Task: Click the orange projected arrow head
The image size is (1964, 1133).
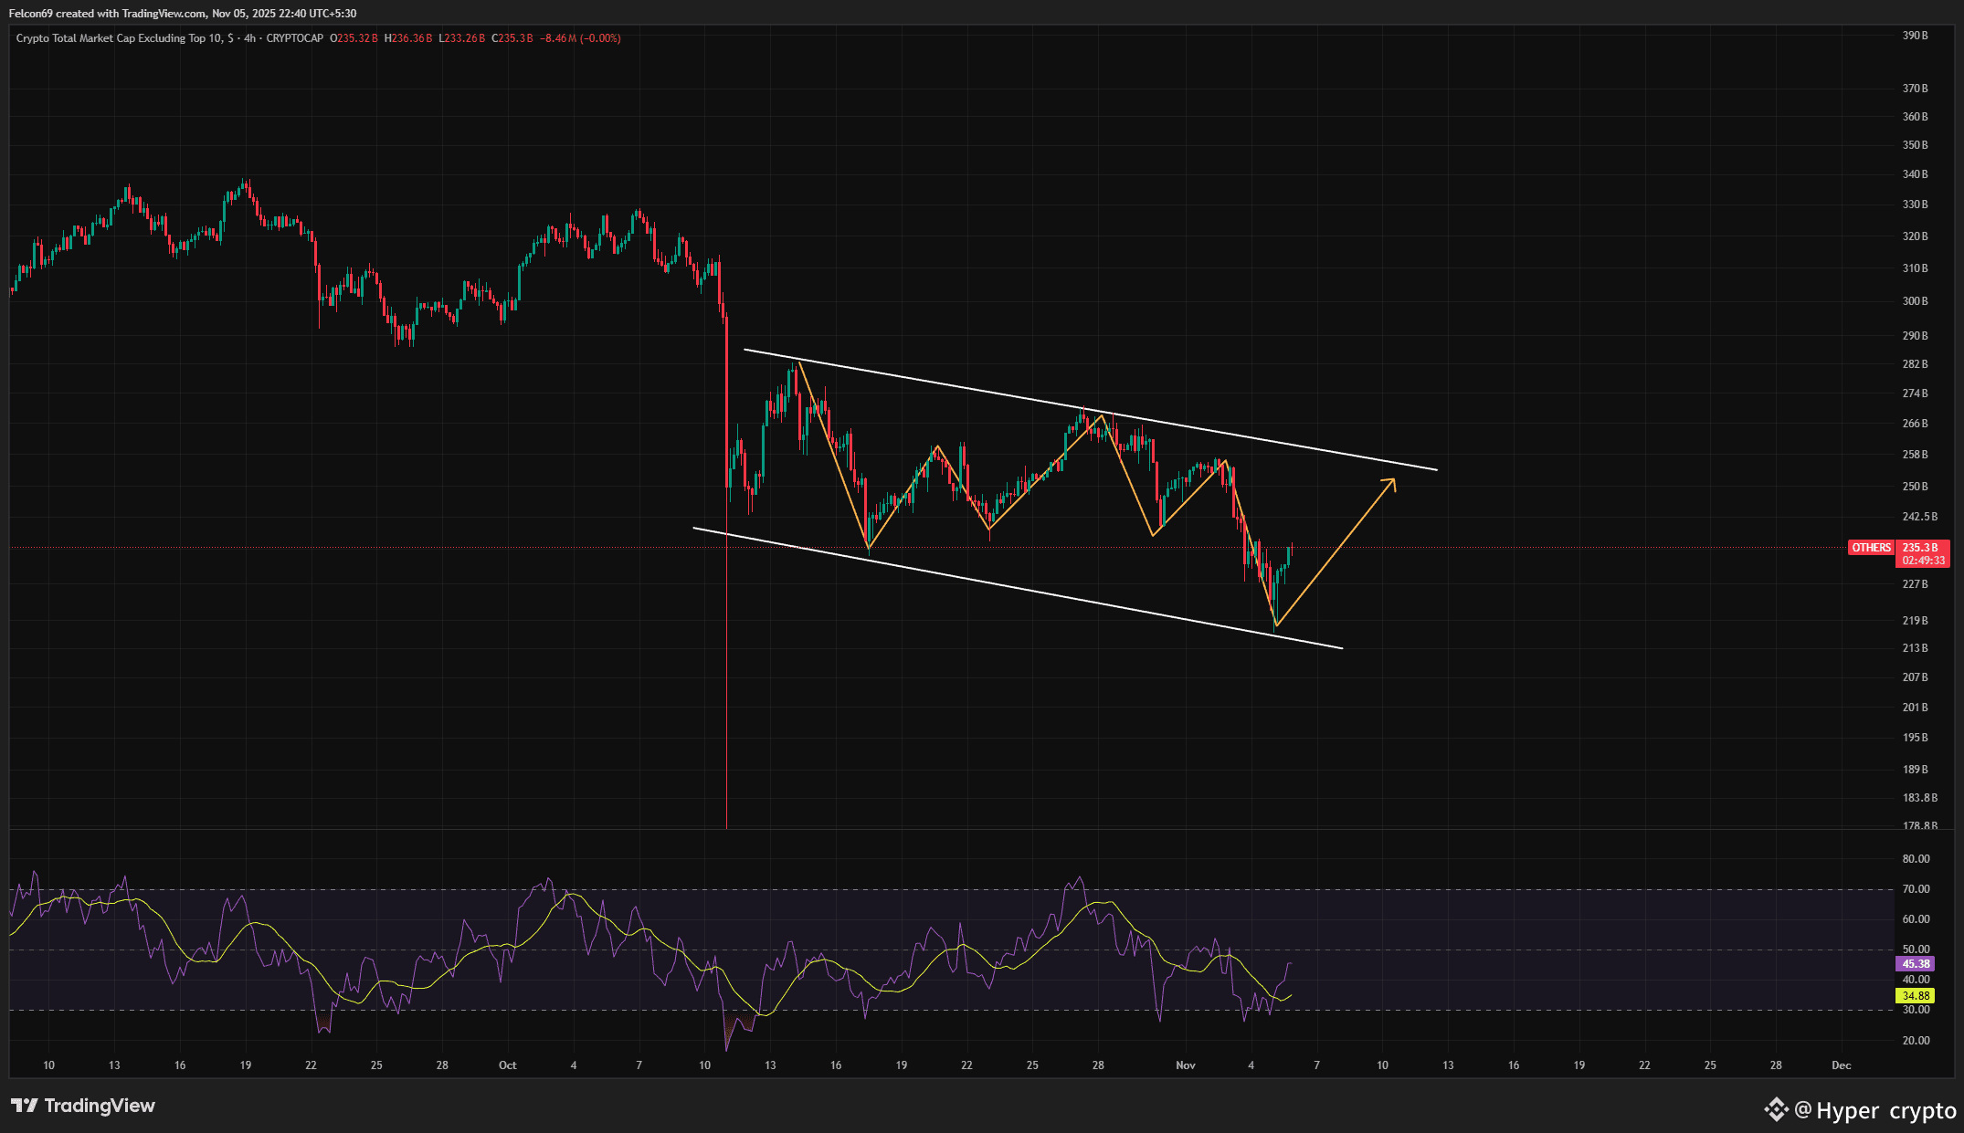Action: coord(1391,482)
